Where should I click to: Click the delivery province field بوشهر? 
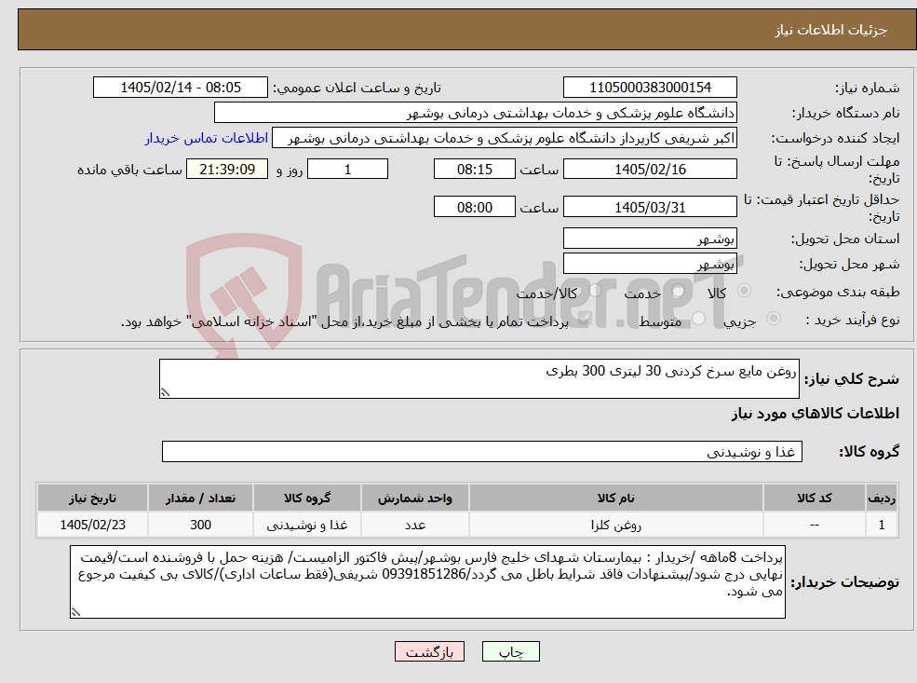(x=650, y=239)
